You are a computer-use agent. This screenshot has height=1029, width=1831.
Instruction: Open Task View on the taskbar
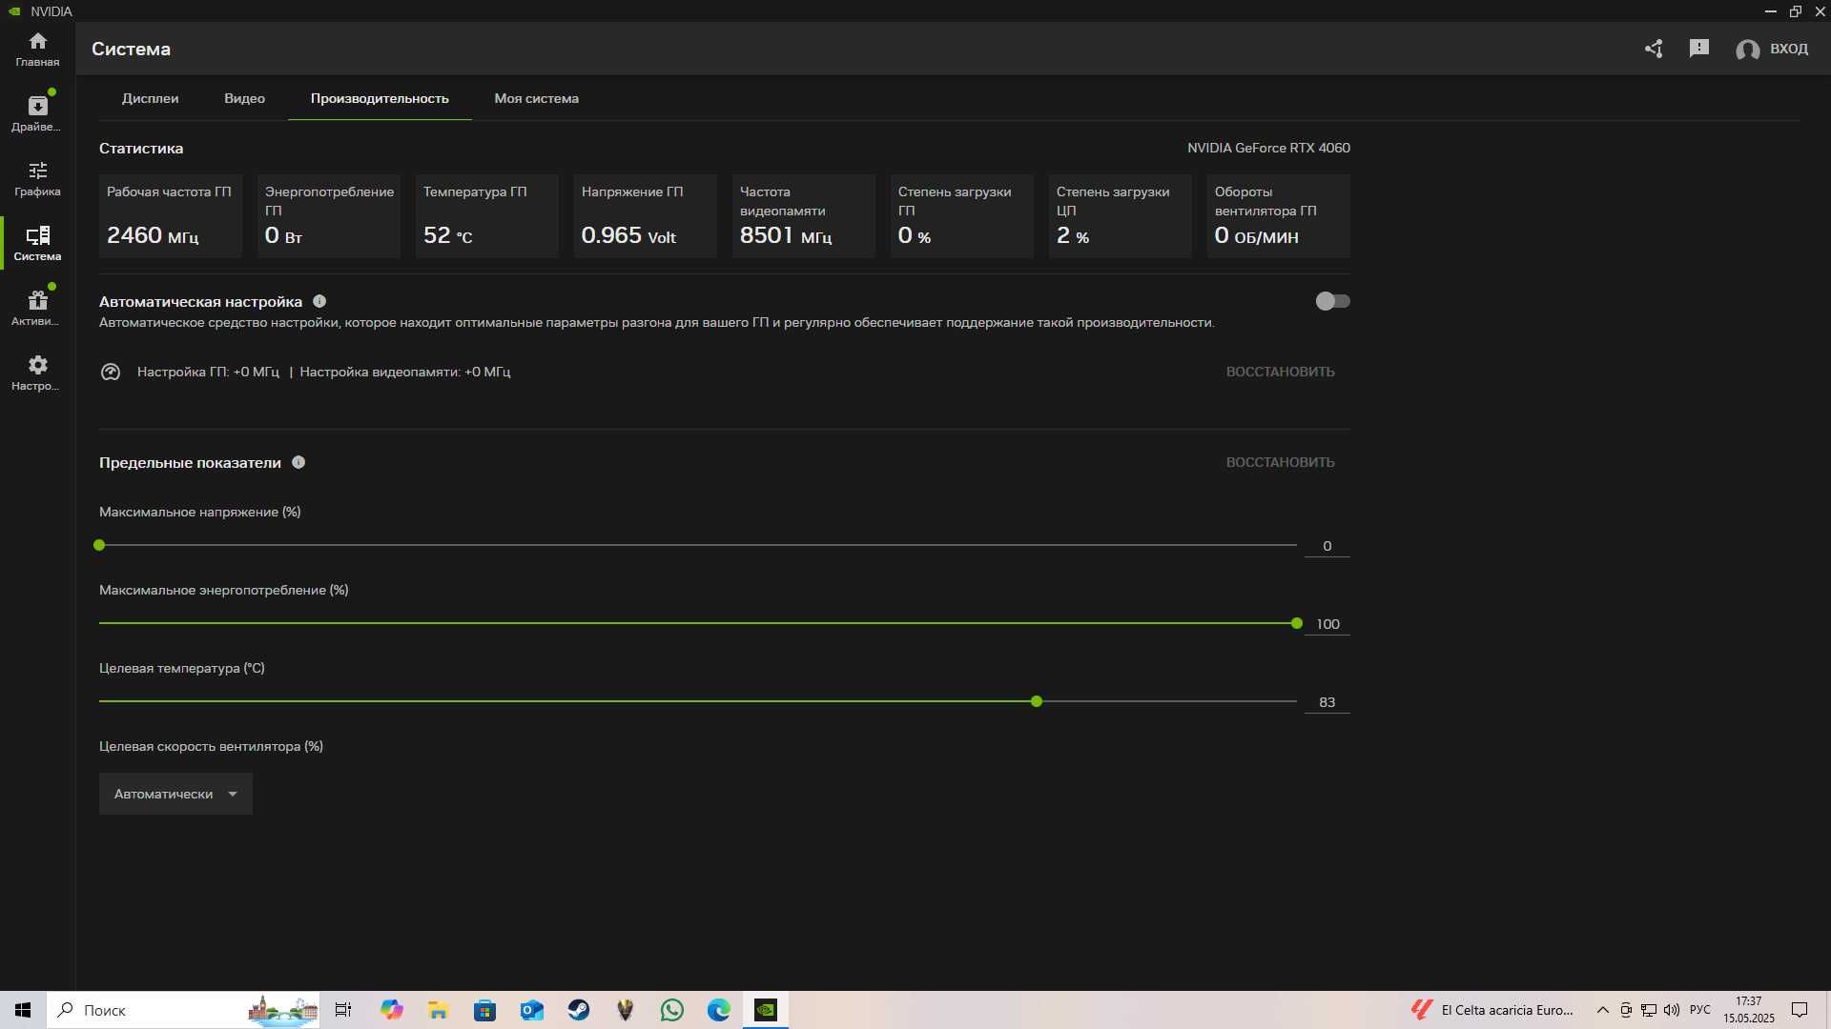[x=343, y=1010]
